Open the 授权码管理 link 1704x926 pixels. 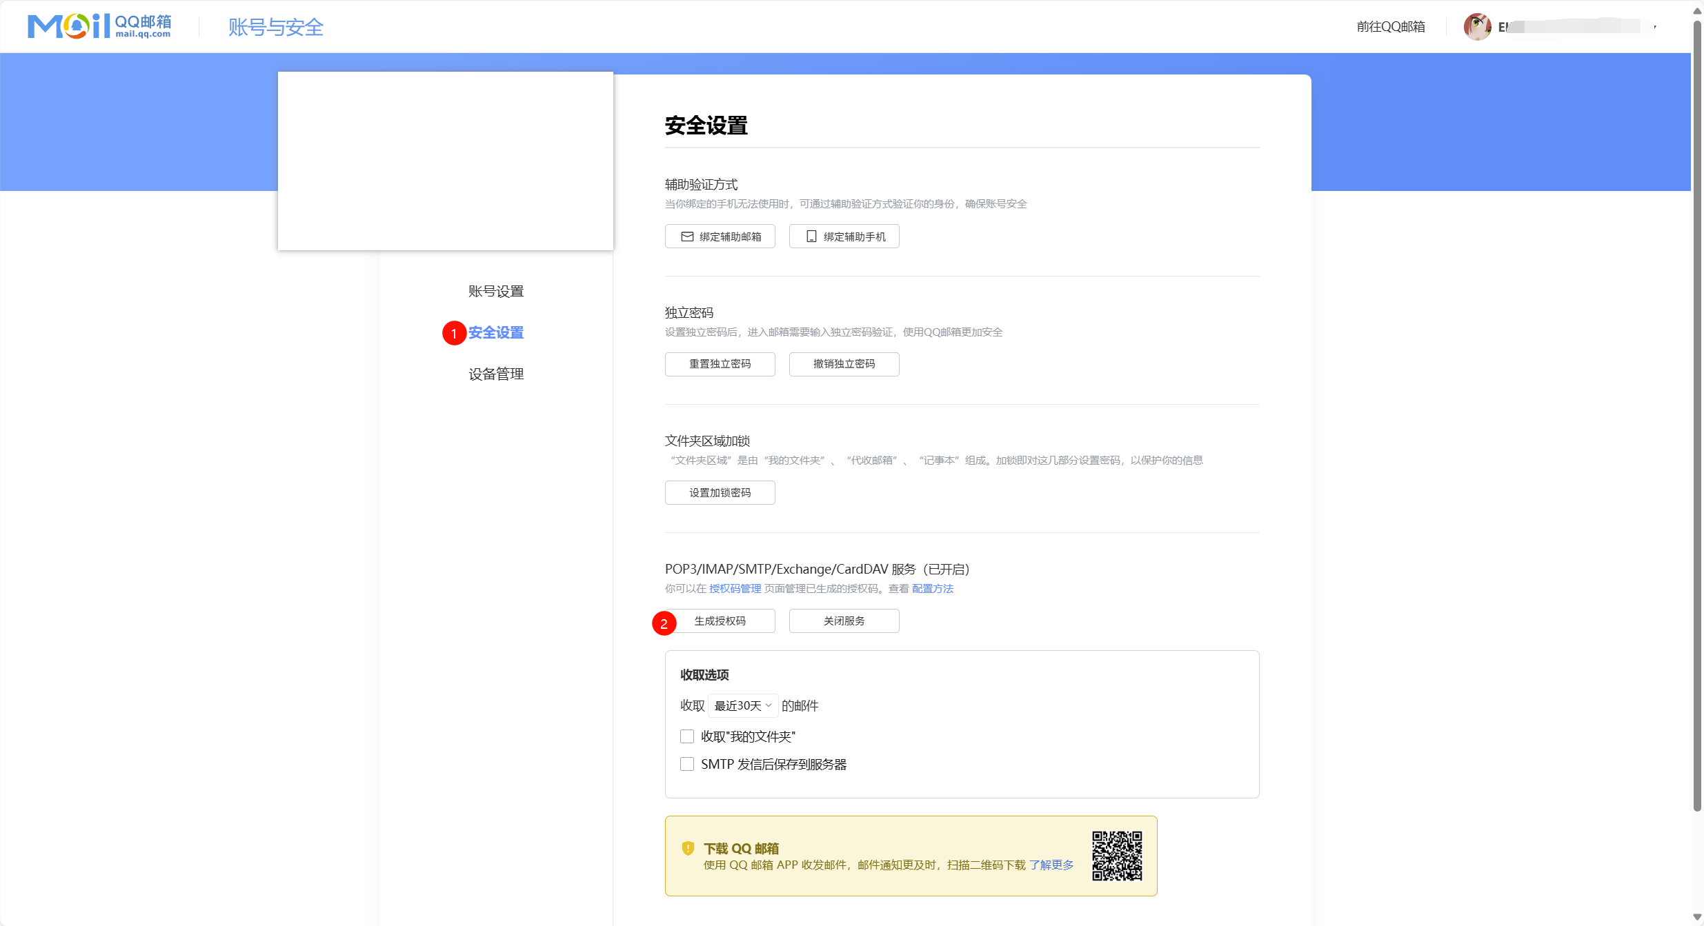pos(735,588)
